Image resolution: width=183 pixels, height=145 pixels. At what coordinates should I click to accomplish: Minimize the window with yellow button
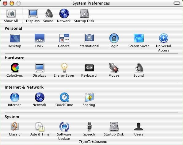click(12, 3)
